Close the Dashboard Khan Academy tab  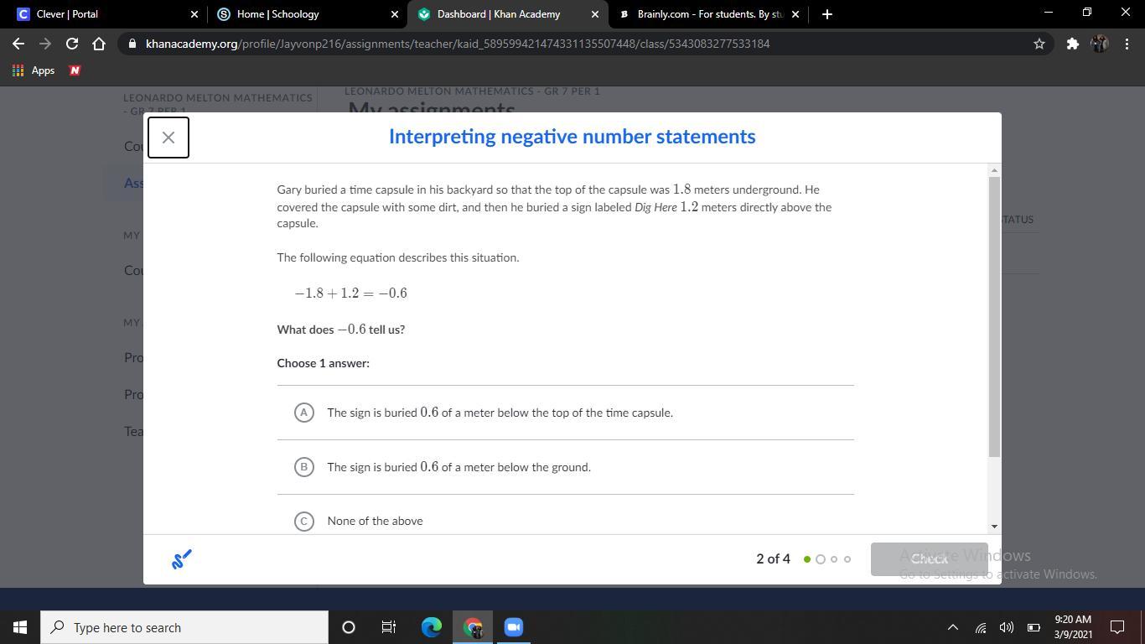pos(595,14)
